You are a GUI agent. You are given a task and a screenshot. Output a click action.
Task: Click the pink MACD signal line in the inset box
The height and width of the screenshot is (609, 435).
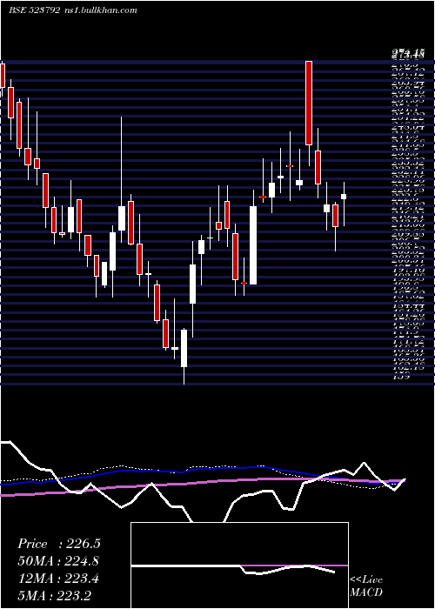(294, 565)
